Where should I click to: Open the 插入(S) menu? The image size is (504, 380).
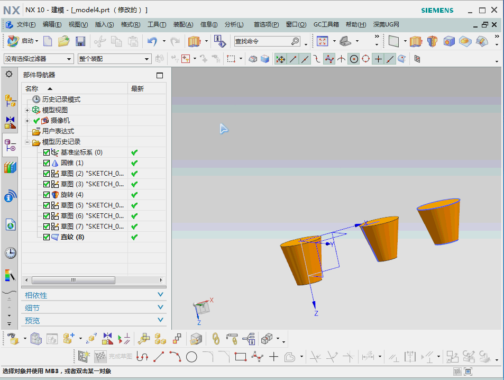[105, 24]
